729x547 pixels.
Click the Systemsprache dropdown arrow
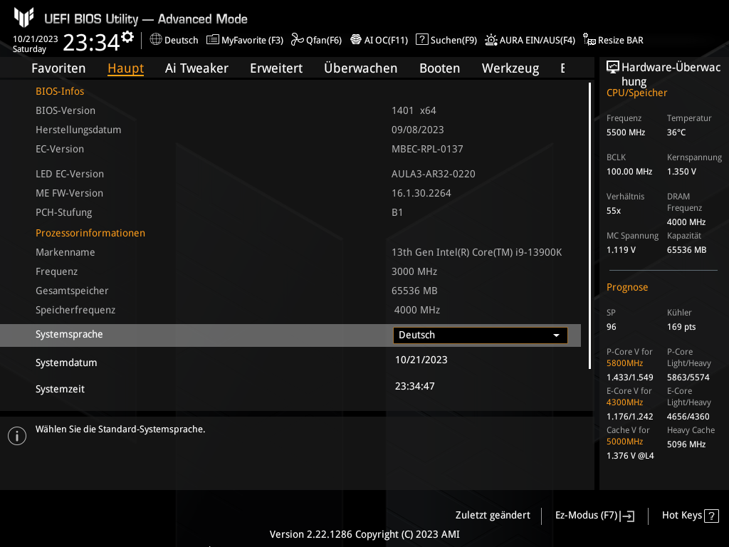[556, 335]
